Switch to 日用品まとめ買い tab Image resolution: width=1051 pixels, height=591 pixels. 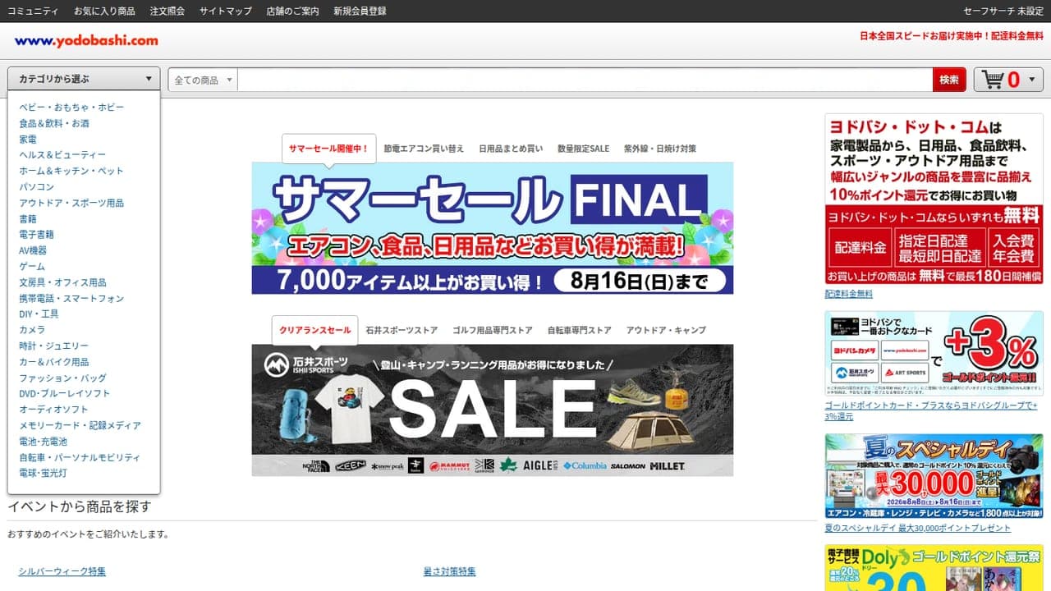[511, 149]
